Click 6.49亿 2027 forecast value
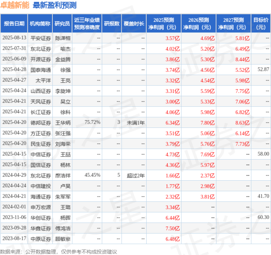Image resolution: width=271 pixels, height=255 pixels. coord(242,49)
